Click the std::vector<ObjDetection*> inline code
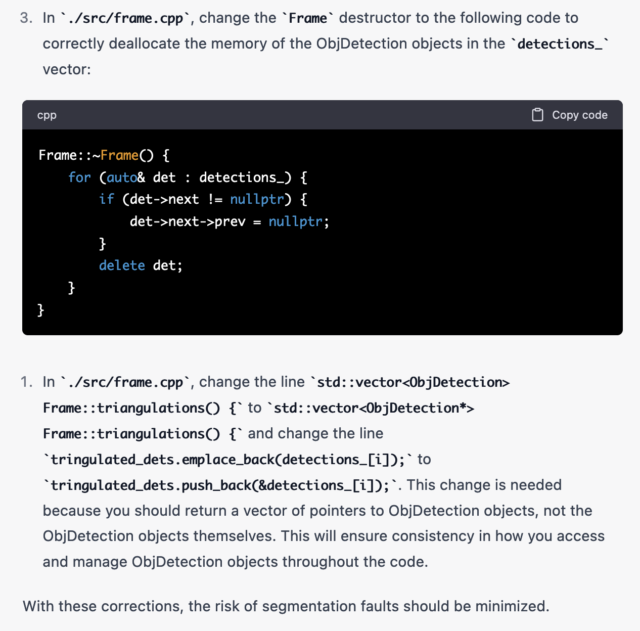640x631 pixels. click(373, 408)
